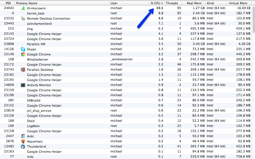
Task: Click the Activity Monitor process icon
Action: coord(23,85)
